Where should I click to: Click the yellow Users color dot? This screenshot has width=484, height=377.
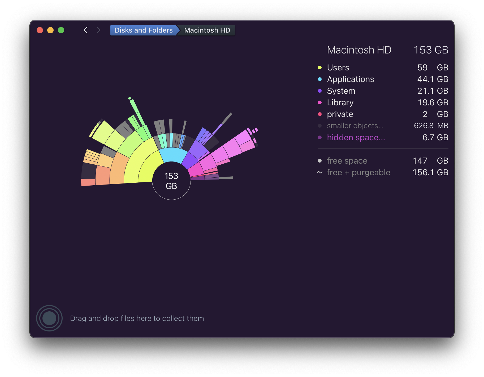tap(320, 68)
